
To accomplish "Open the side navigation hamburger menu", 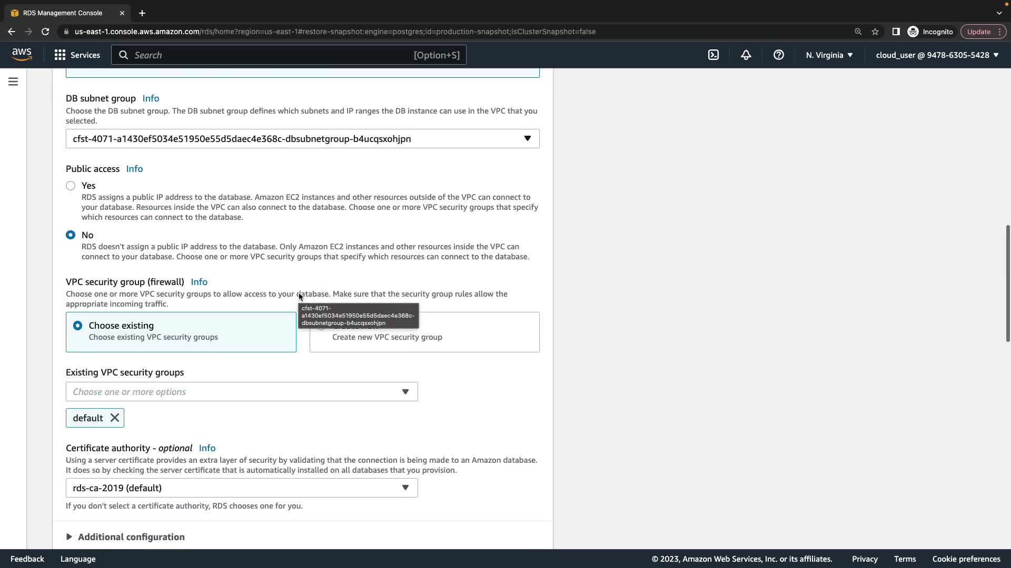I will (x=13, y=82).
